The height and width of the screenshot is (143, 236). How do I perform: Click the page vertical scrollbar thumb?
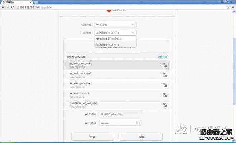235,71
